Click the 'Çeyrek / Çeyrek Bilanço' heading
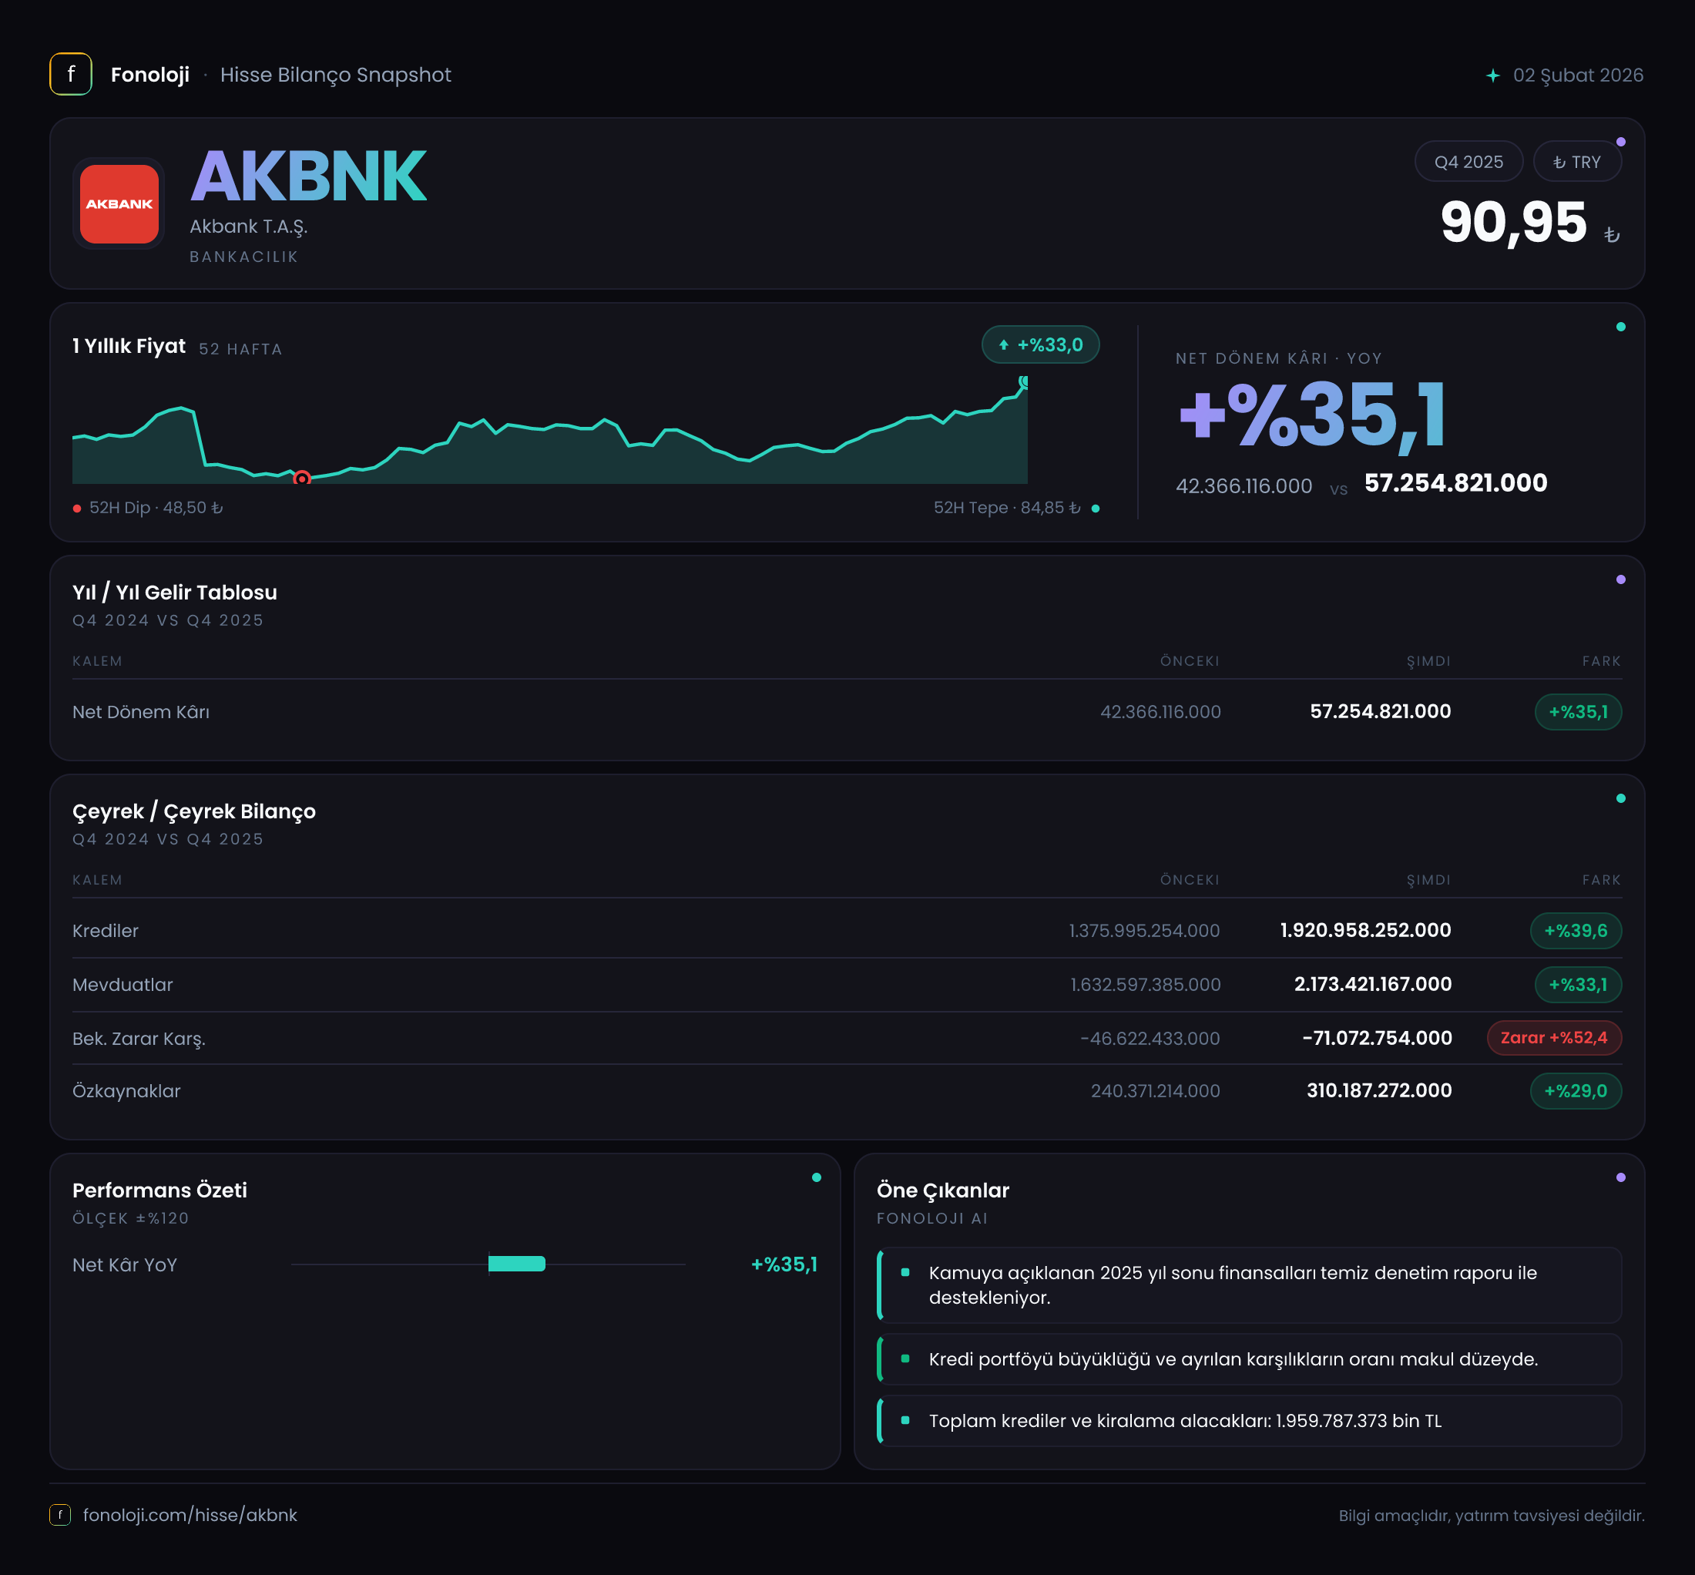The image size is (1695, 1575). [x=193, y=811]
